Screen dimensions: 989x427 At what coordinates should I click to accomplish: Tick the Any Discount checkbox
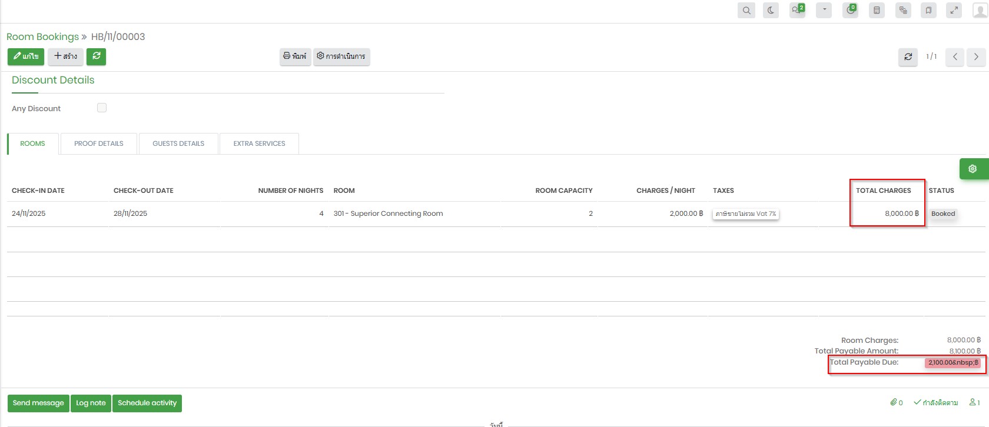[102, 108]
